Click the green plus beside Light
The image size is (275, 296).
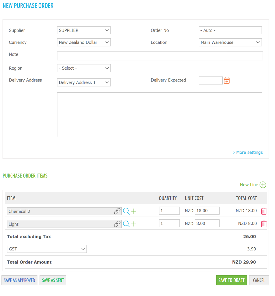134,224
